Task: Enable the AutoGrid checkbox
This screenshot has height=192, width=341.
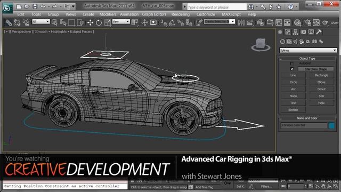Action: pyautogui.click(x=292, y=63)
